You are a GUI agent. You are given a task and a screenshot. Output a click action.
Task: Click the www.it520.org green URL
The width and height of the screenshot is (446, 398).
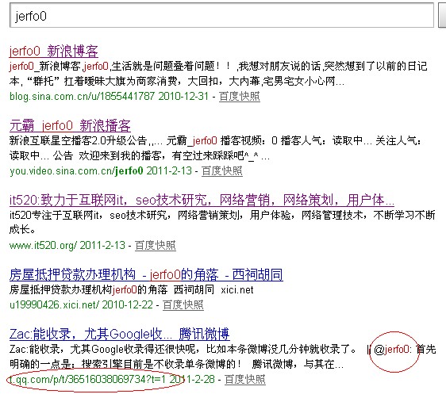point(43,245)
